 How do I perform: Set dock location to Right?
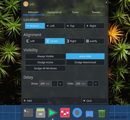click(95, 26)
